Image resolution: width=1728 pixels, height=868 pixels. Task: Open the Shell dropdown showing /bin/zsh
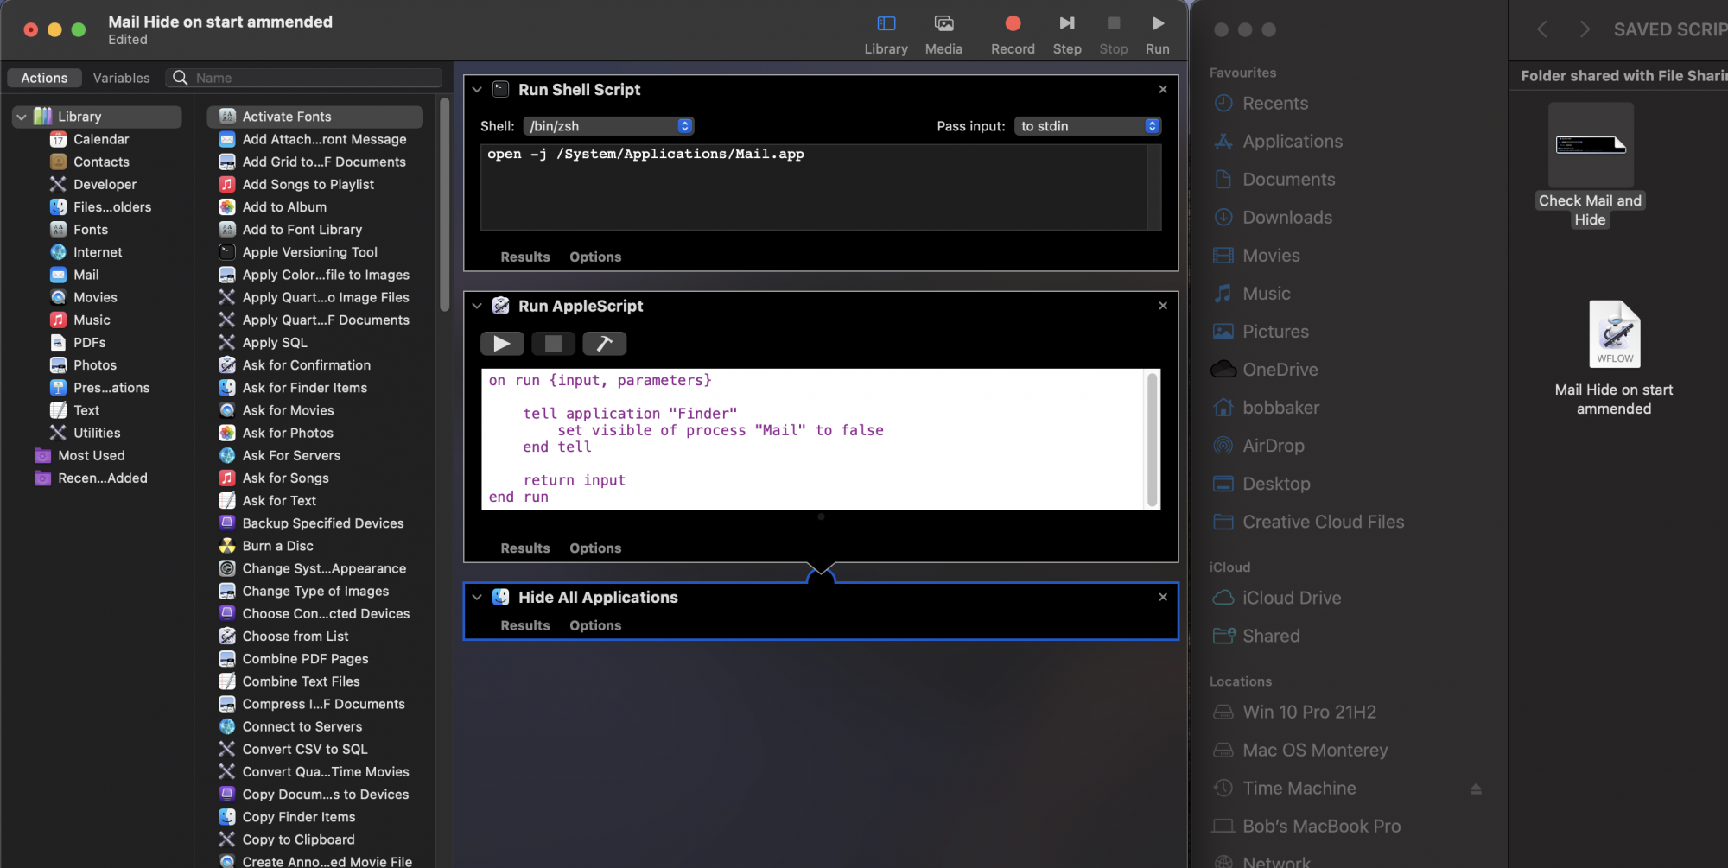(x=608, y=126)
